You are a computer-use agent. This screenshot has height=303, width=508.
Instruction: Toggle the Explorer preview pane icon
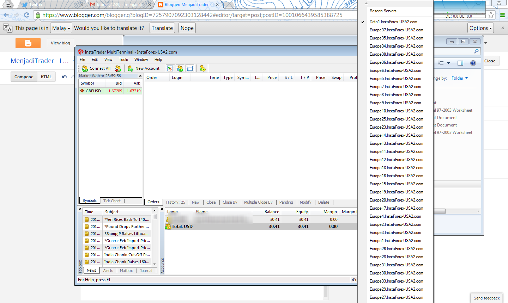[x=460, y=63]
